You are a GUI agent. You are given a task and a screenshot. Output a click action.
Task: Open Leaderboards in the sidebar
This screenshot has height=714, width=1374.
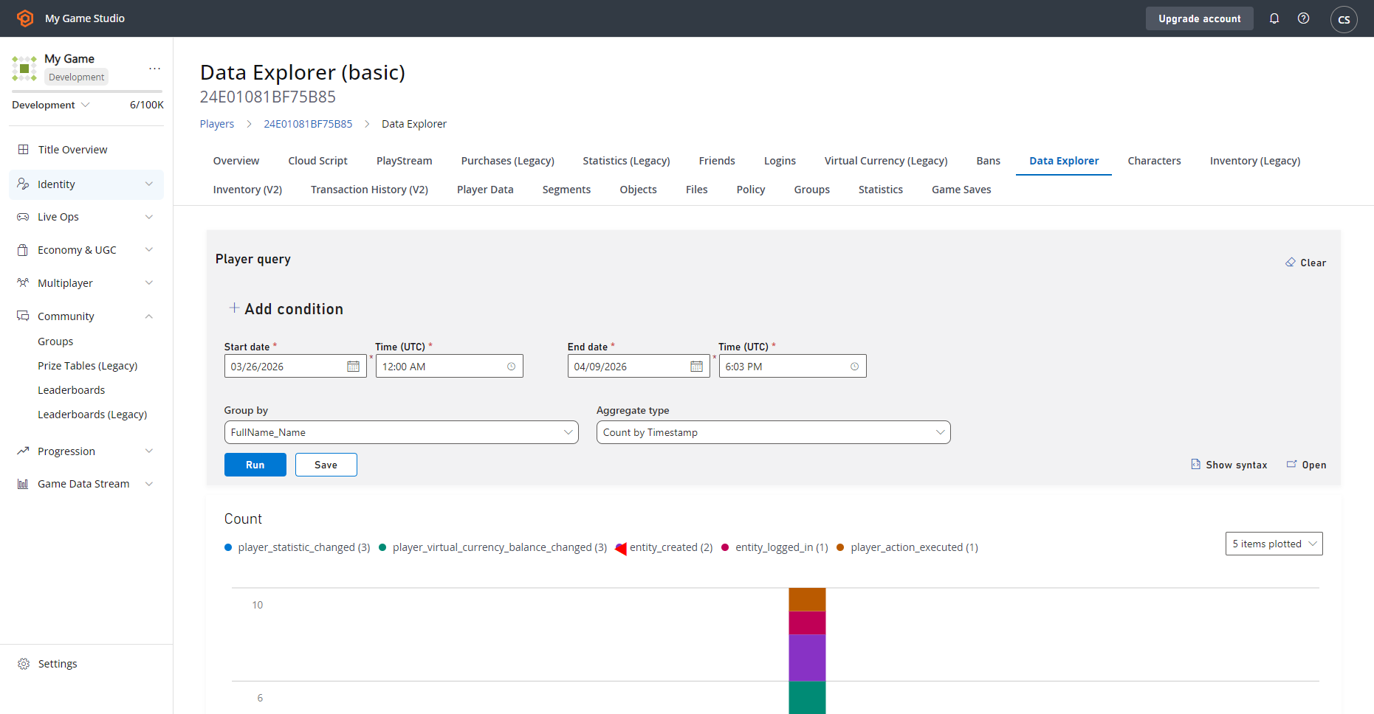pos(72,390)
